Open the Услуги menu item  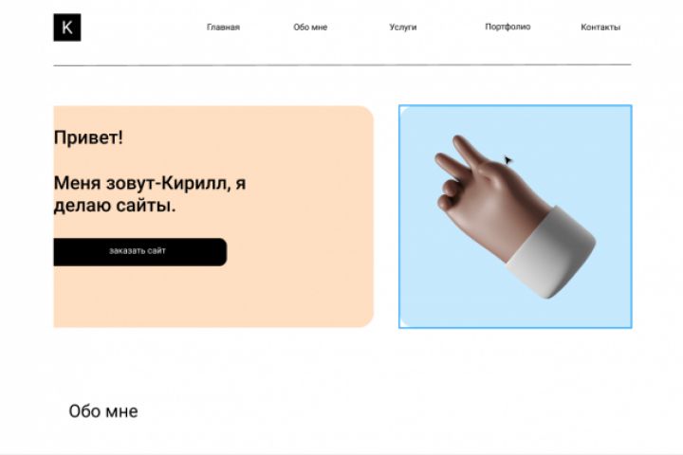coord(403,27)
